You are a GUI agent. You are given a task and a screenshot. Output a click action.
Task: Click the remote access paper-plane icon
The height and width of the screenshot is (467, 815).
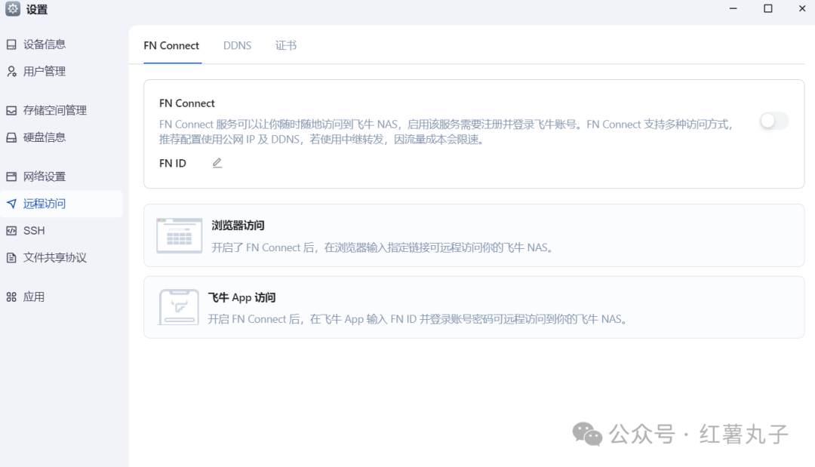click(x=11, y=204)
